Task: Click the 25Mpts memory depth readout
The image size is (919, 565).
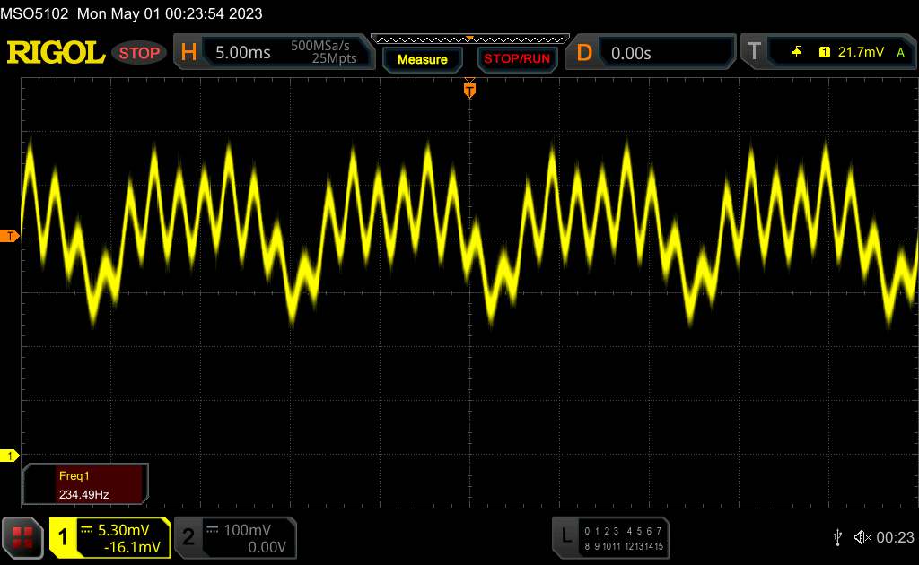Action: click(x=334, y=58)
